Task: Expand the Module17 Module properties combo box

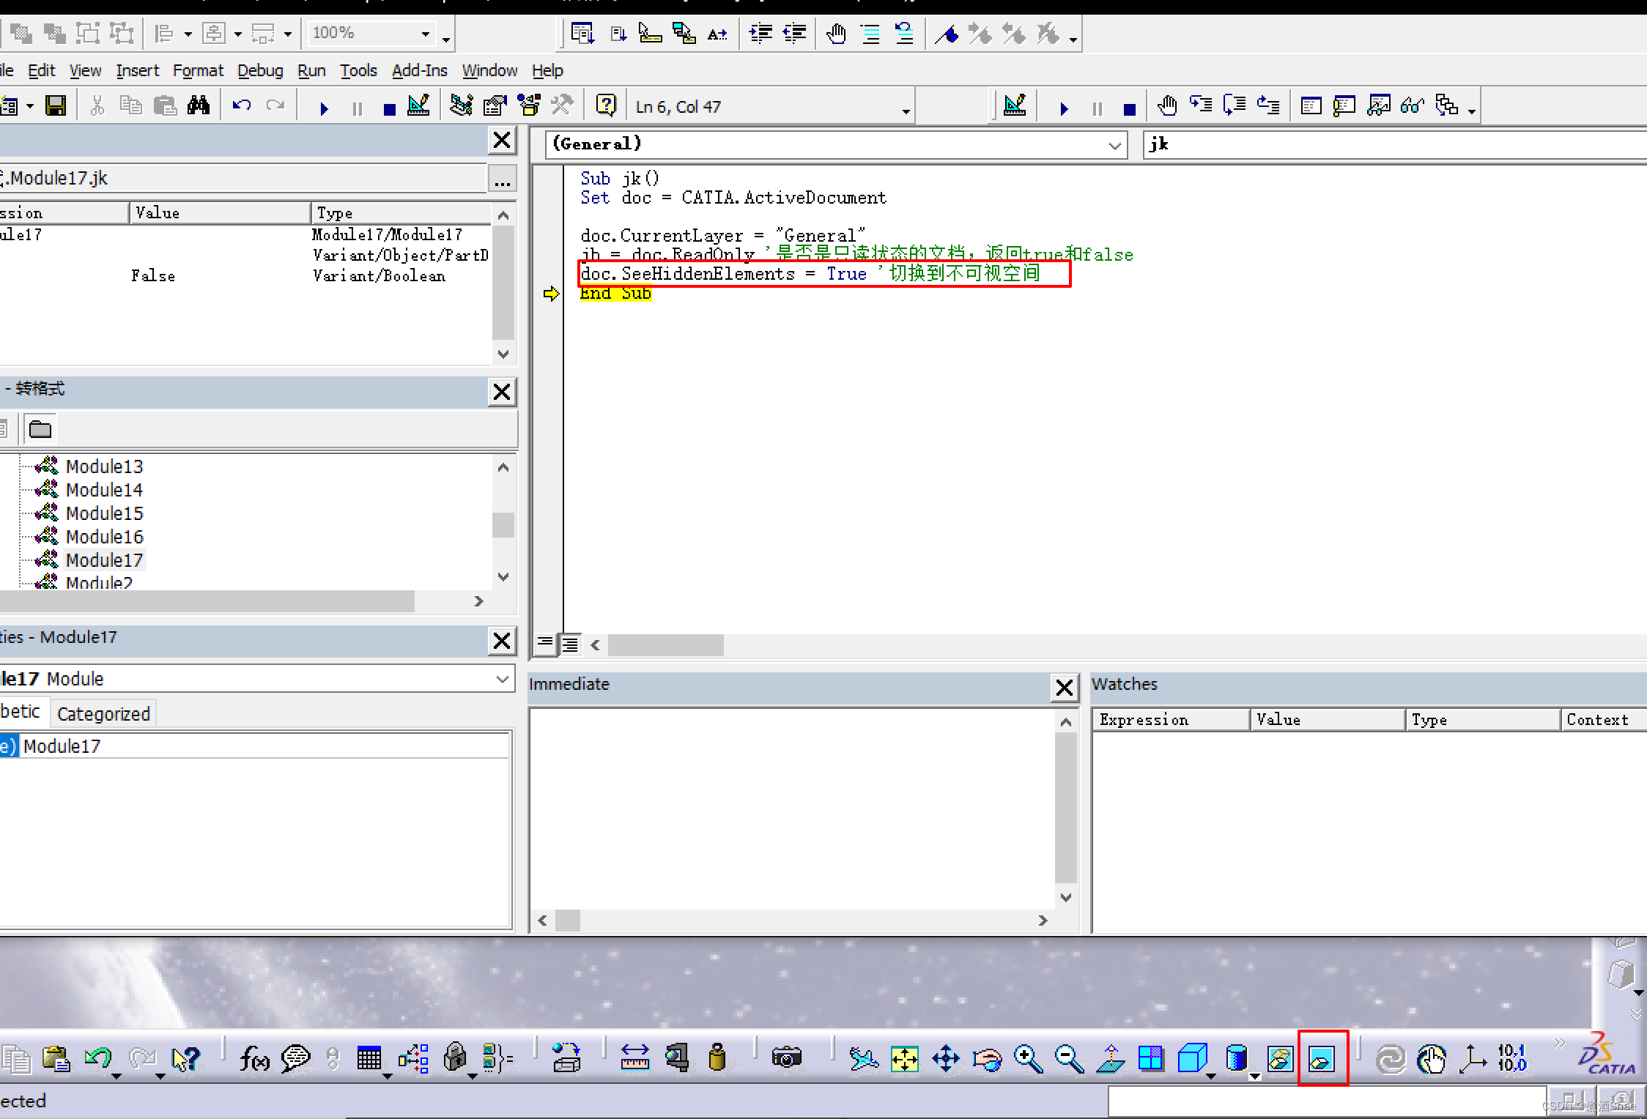Action: coord(502,679)
